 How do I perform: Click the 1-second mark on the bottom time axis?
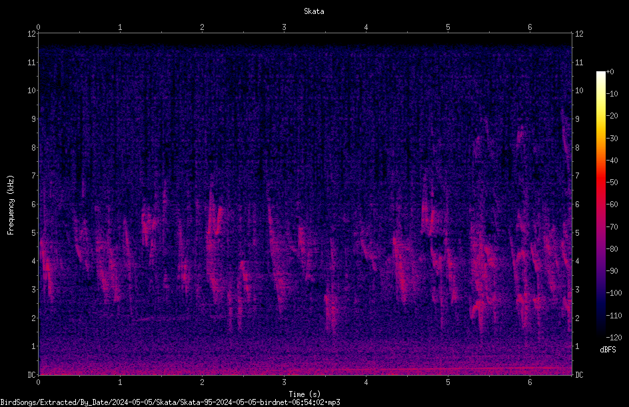(120, 382)
